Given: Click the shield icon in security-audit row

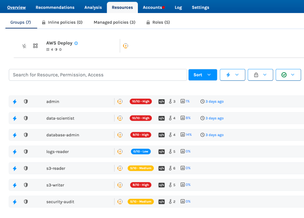Looking at the screenshot, I should [x=26, y=202].
